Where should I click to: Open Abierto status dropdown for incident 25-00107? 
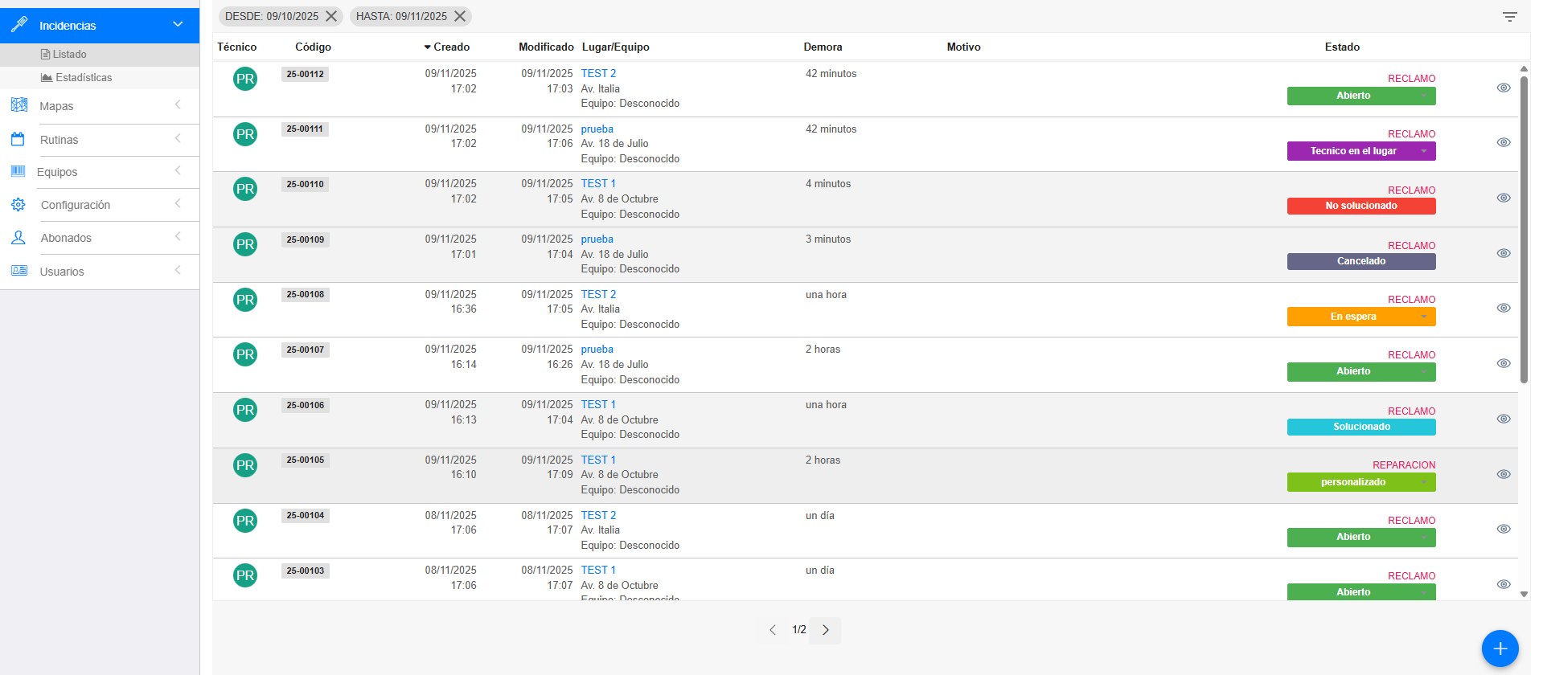[1361, 371]
